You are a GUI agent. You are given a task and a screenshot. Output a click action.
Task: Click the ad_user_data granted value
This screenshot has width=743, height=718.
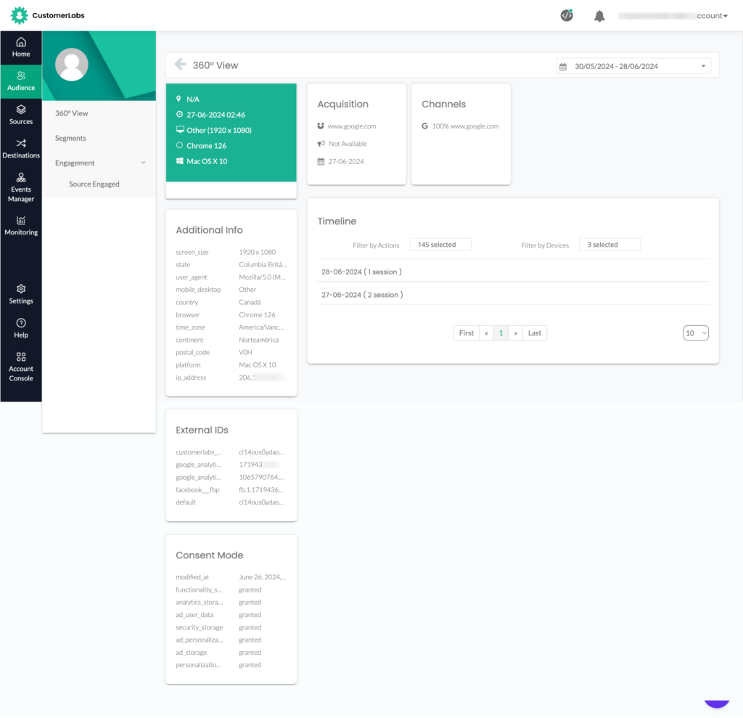coord(250,615)
